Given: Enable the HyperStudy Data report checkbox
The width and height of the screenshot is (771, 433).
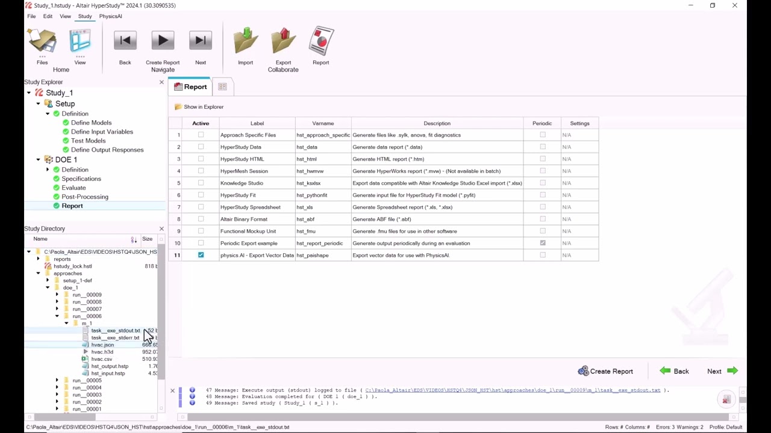Looking at the screenshot, I should 201,147.
